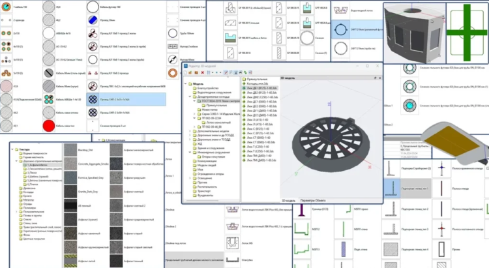Pick the Подпорная стенка_тип 1 profile icon
Image resolution: width=489 pixels, height=268 pixels.
click(392, 190)
